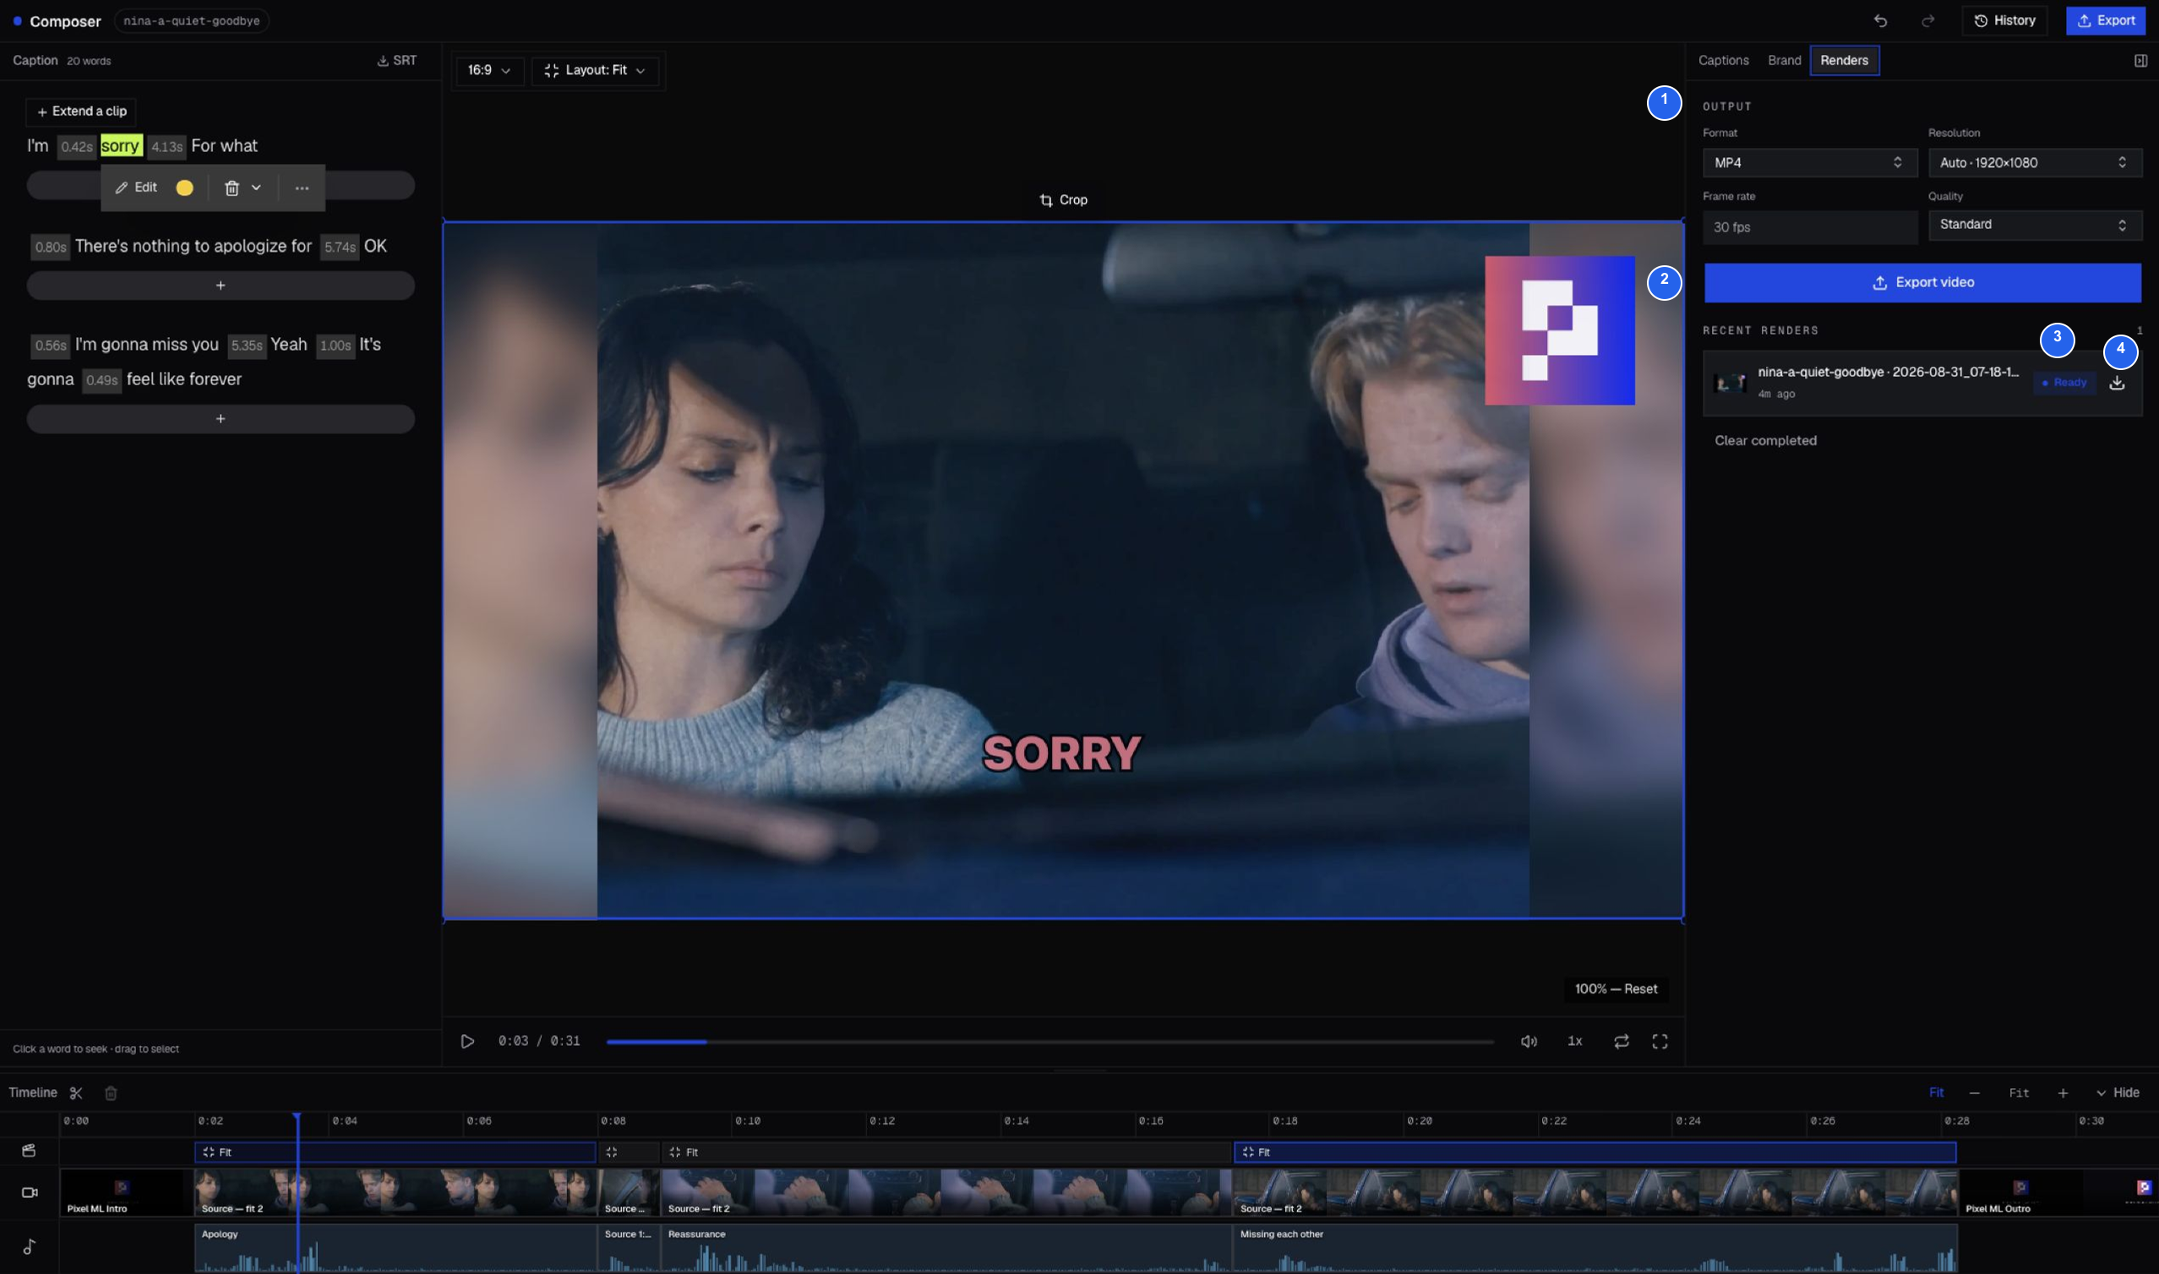2159x1274 pixels.
Task: Click the Ready status badge
Action: pyautogui.click(x=2064, y=383)
